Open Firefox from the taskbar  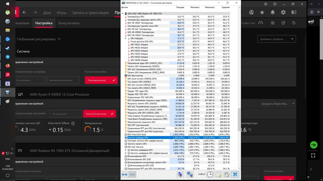click(8, 66)
